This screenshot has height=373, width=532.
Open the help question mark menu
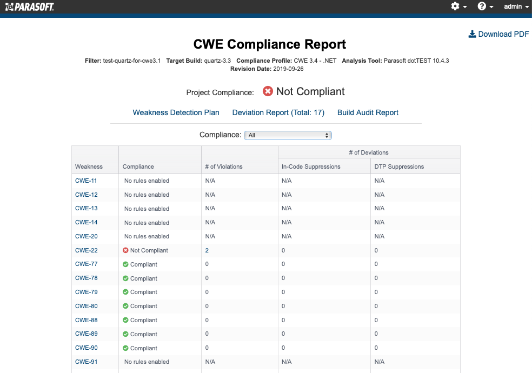485,6
